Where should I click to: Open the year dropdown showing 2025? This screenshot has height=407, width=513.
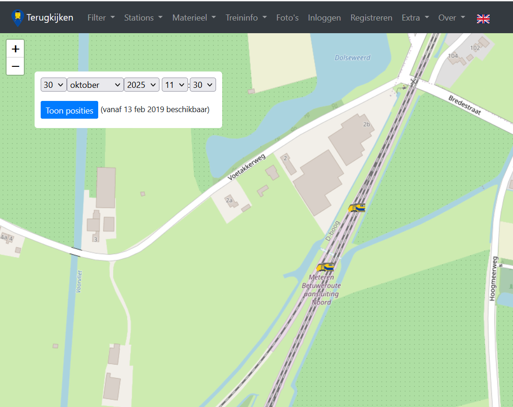[x=142, y=85]
